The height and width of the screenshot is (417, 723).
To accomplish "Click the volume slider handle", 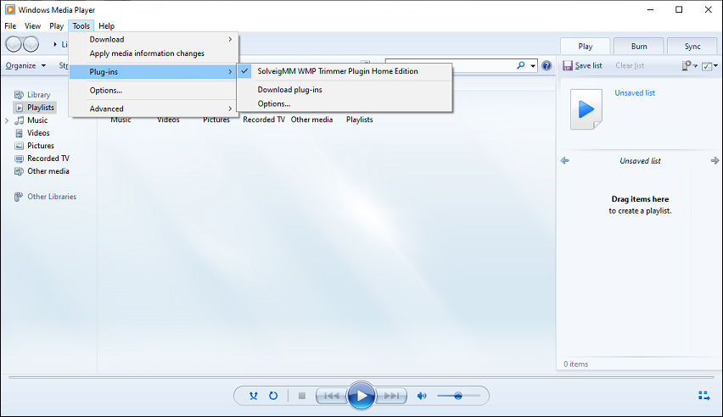I will point(458,395).
